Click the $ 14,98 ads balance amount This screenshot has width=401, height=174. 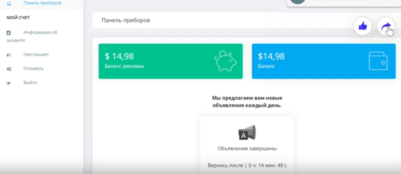[119, 56]
